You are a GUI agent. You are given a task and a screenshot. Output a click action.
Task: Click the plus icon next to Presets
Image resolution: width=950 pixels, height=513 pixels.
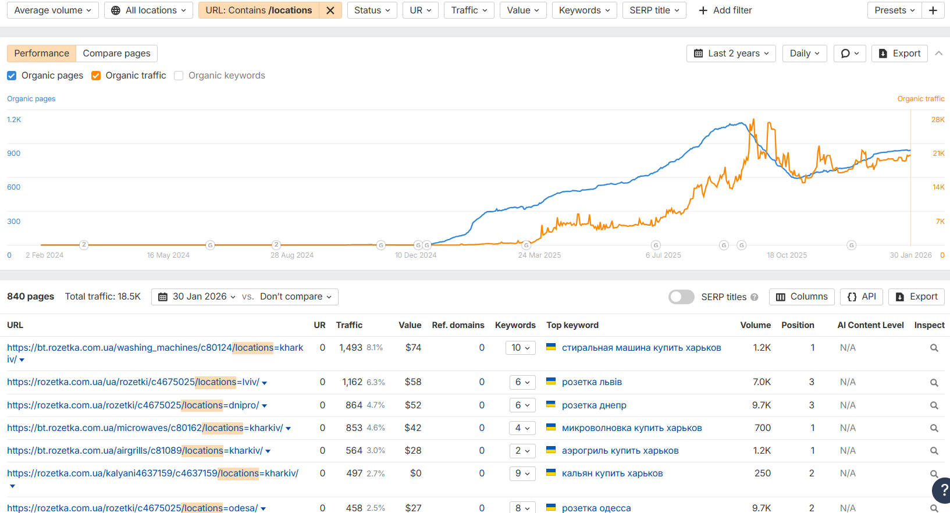pos(933,10)
